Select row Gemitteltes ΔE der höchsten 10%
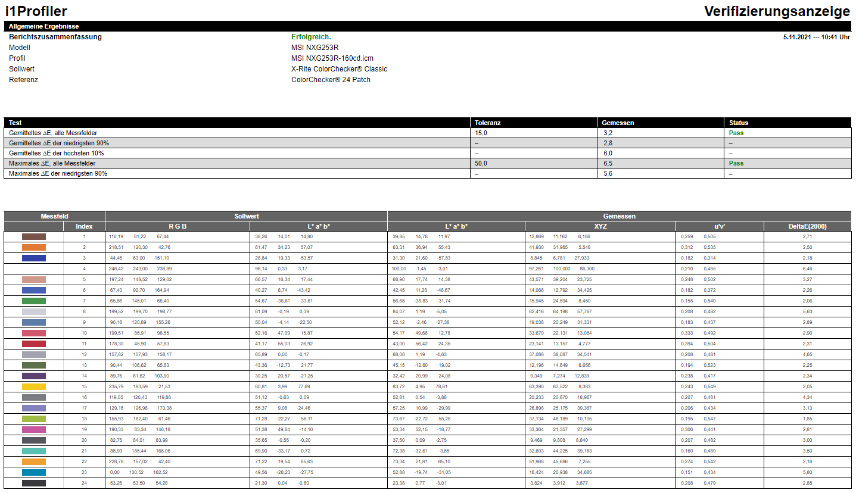The width and height of the screenshot is (856, 493). click(x=428, y=153)
